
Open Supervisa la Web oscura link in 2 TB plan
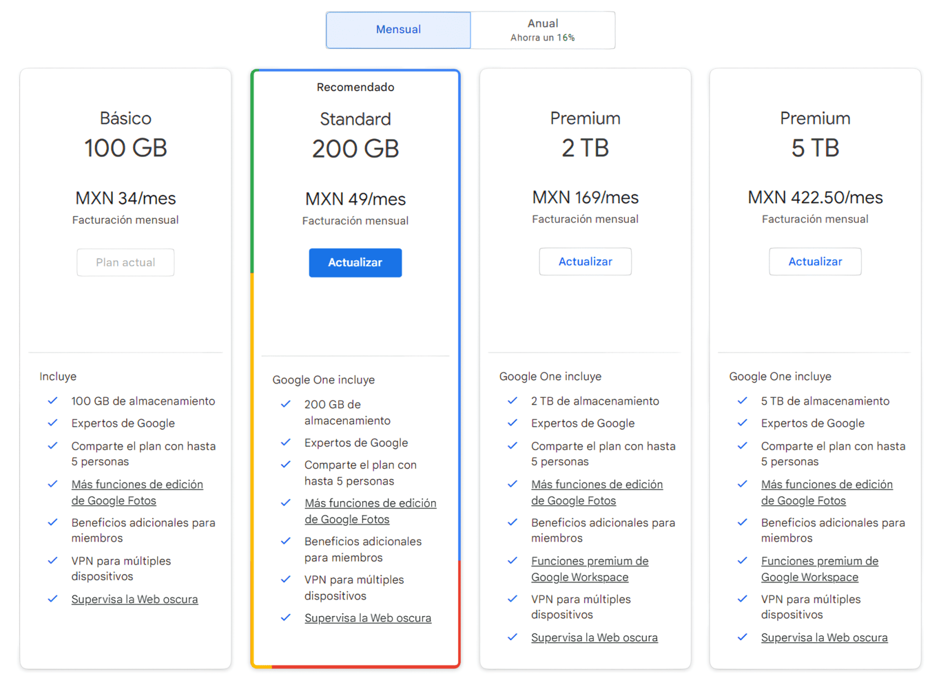point(594,638)
